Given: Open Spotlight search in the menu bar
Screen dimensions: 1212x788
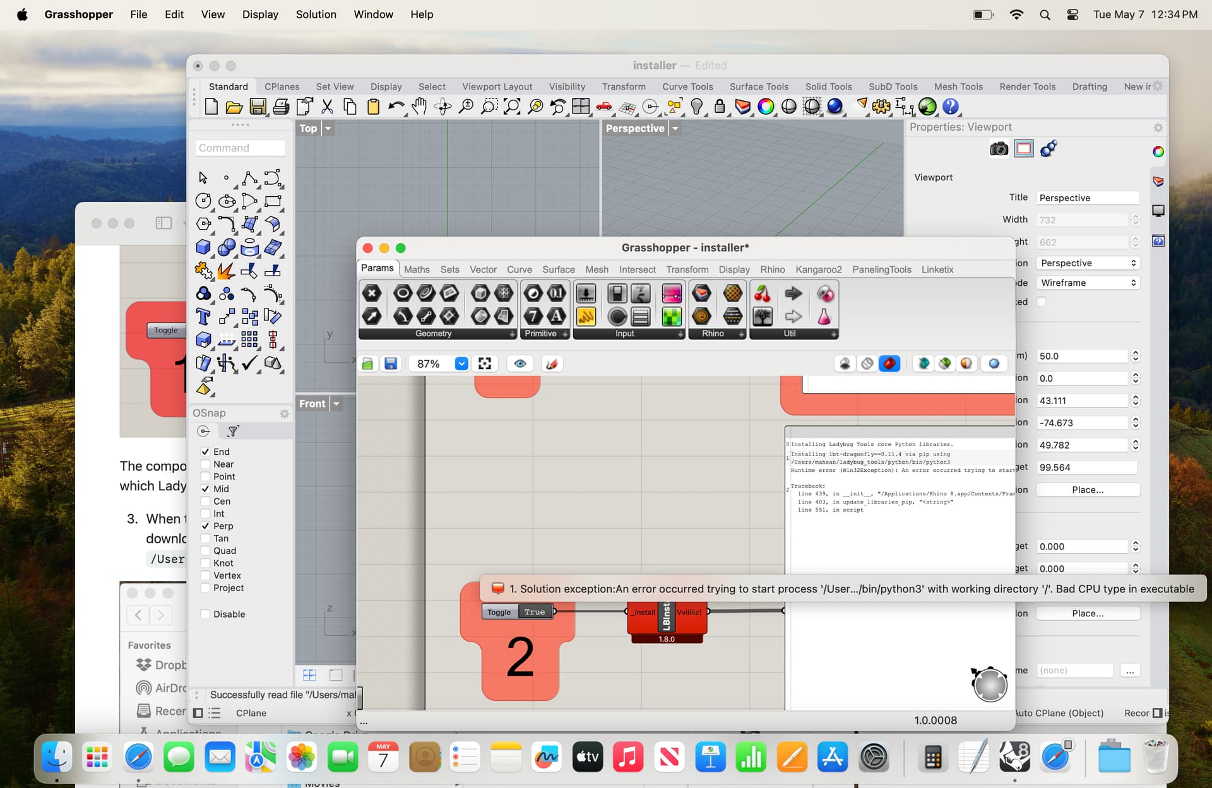Looking at the screenshot, I should click(1045, 14).
